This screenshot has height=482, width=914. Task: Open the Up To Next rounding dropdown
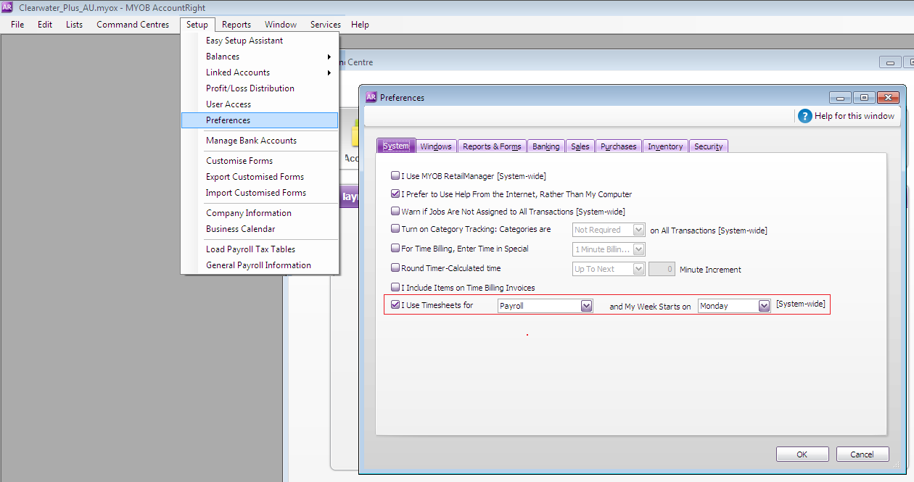coord(638,269)
